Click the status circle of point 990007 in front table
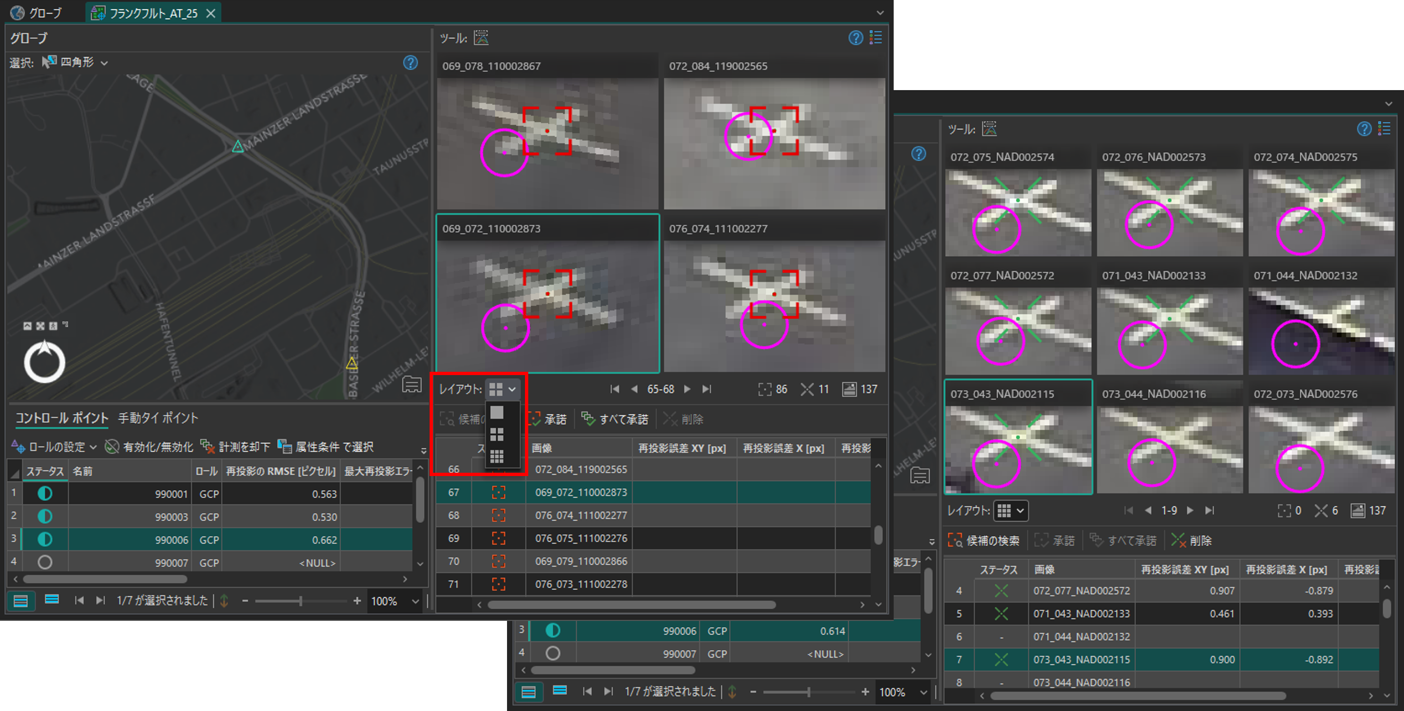1404x711 pixels. [x=45, y=562]
